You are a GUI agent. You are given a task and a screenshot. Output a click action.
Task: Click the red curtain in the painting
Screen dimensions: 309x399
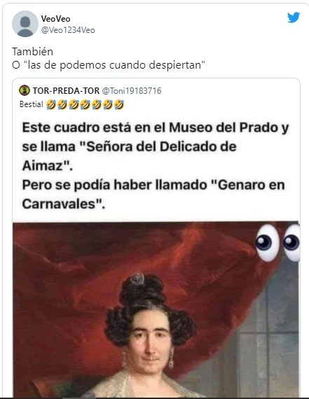(x=76, y=267)
